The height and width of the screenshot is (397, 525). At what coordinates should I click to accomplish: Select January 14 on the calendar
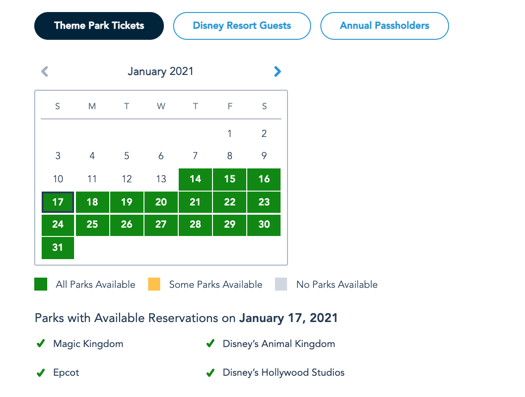(x=195, y=179)
